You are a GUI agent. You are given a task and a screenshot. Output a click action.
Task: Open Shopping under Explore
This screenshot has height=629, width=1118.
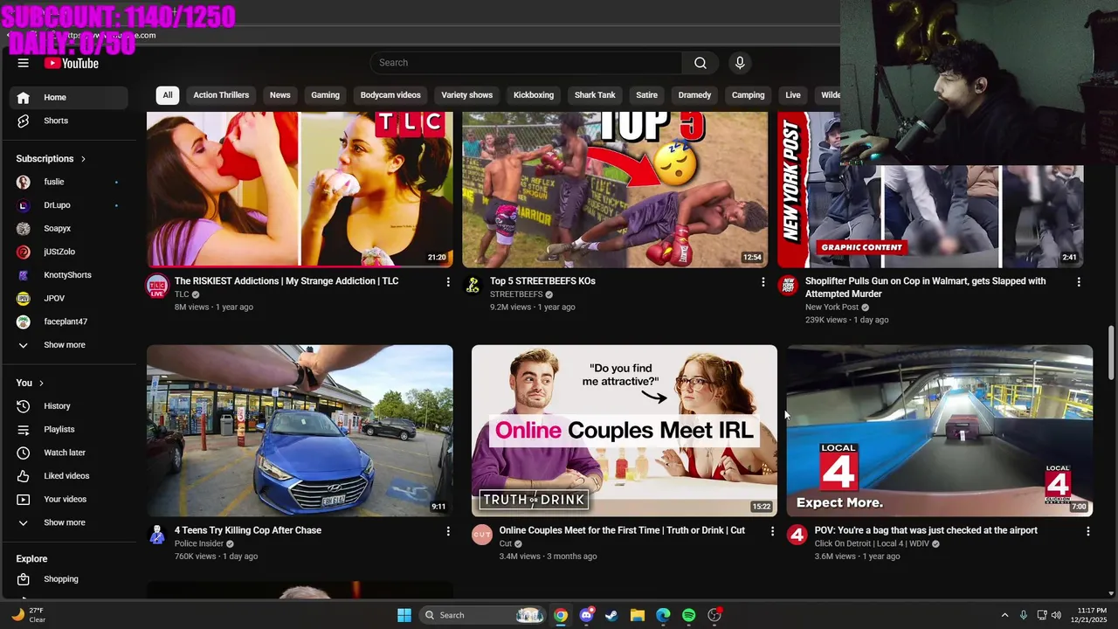69,579
